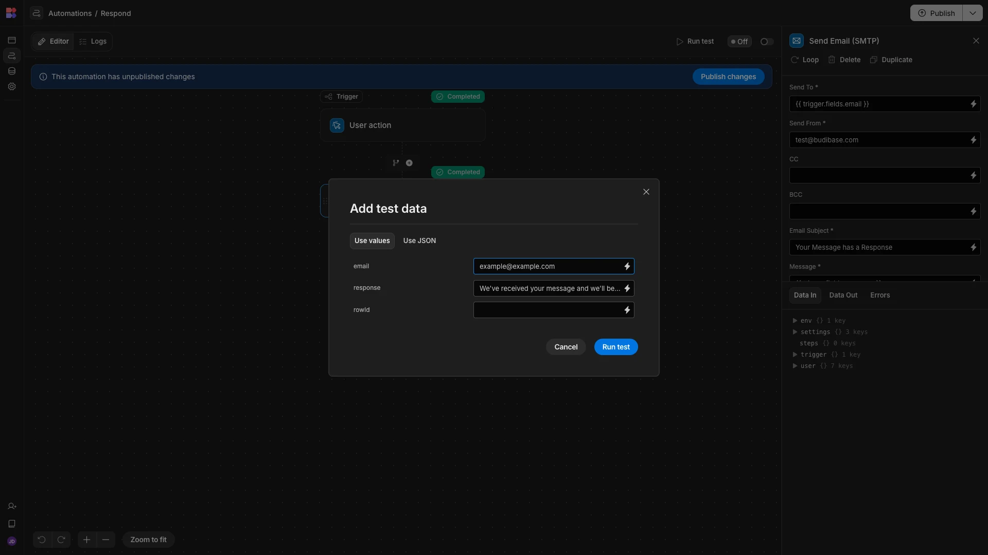Switch to the Use JSON tab
The width and height of the screenshot is (988, 555).
pyautogui.click(x=419, y=240)
